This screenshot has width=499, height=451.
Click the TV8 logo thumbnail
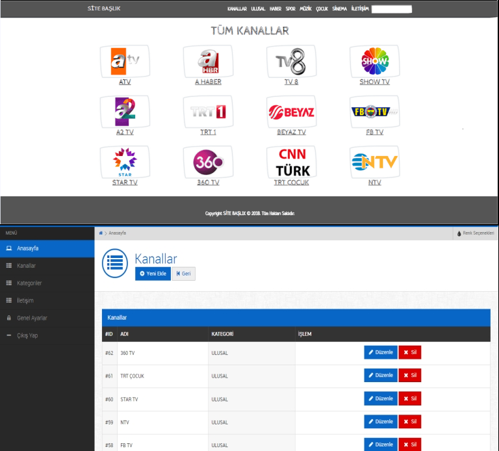(x=291, y=61)
